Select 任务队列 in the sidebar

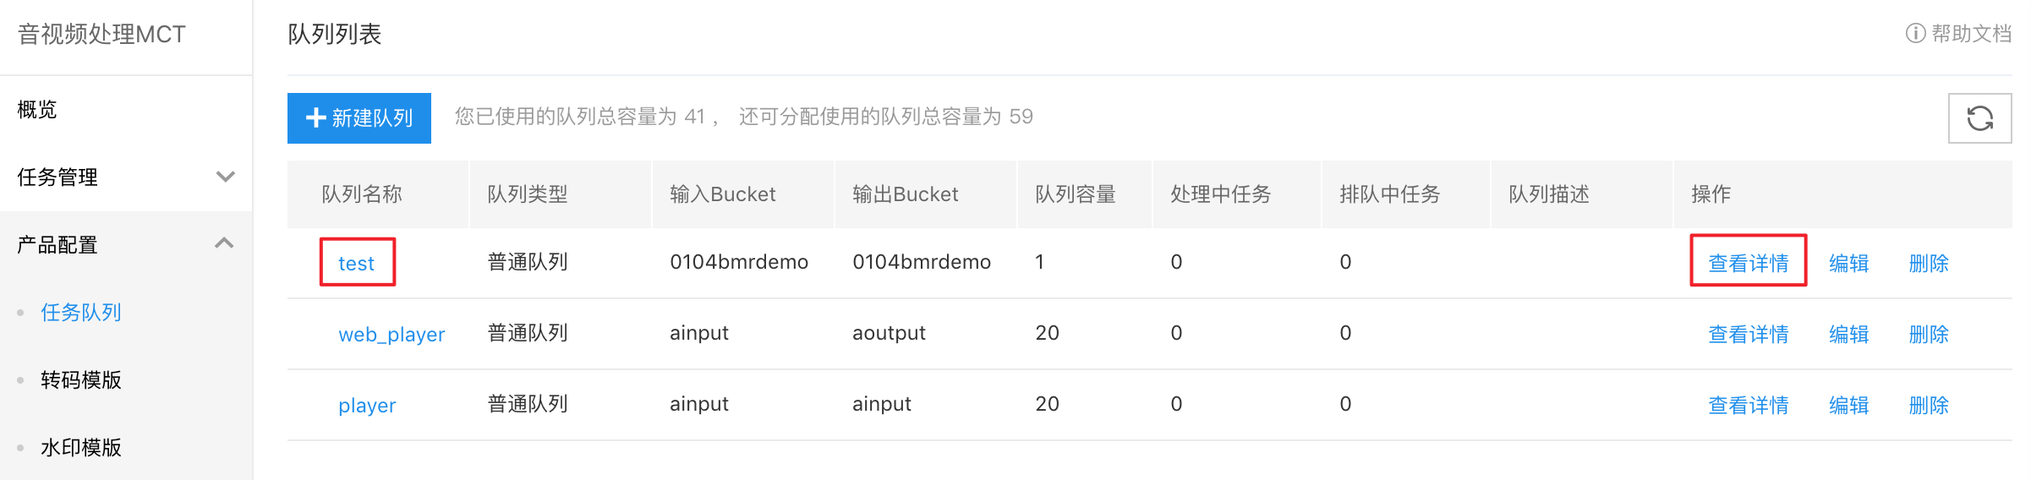click(81, 312)
